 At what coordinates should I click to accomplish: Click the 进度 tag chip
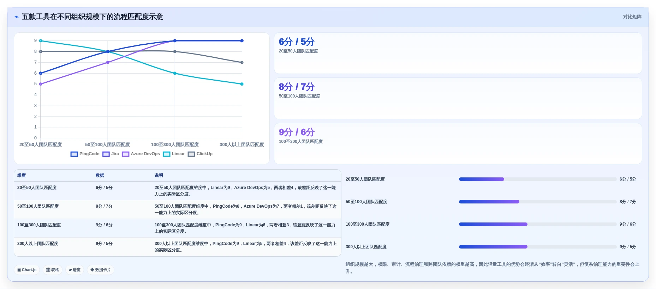74,270
